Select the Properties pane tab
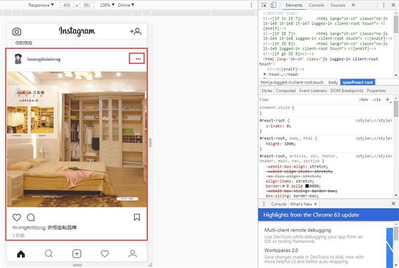 376,91
